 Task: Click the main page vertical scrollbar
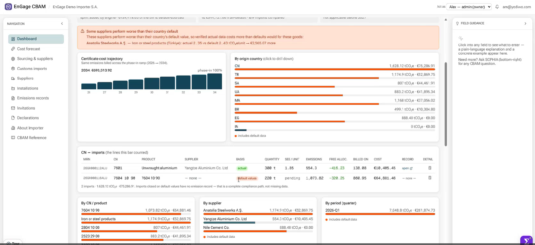pos(446,104)
